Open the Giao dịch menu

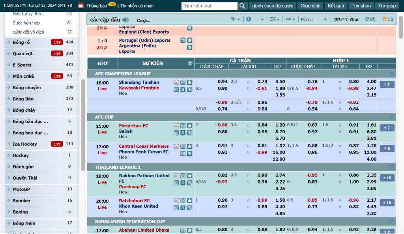(x=310, y=6)
